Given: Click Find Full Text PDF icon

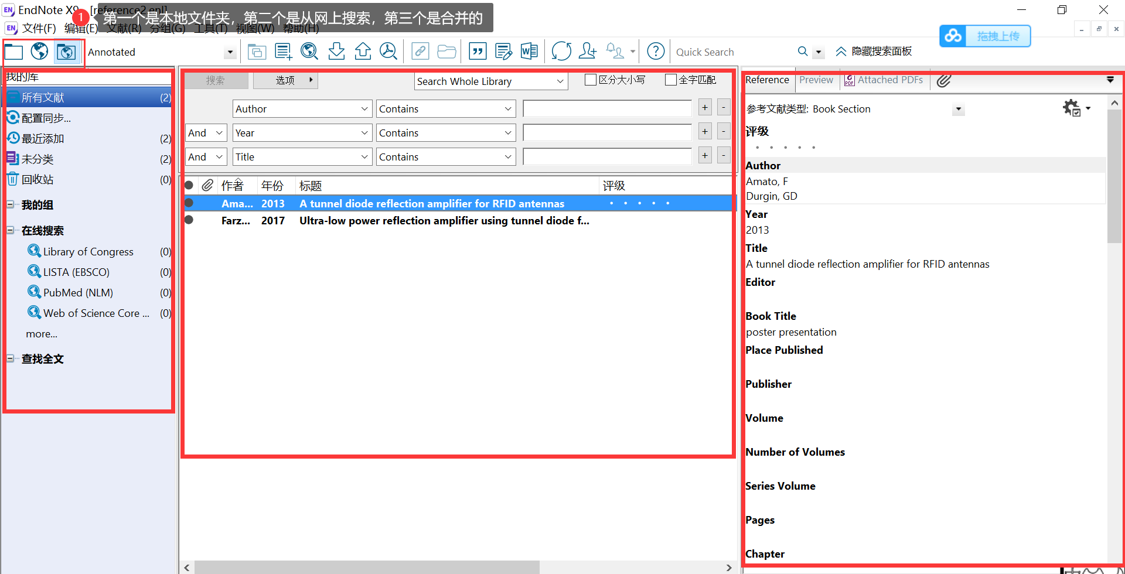Looking at the screenshot, I should click(388, 52).
